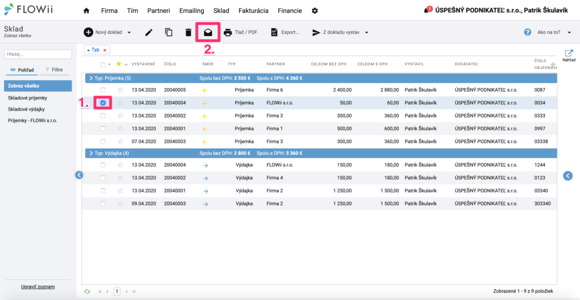Open the notifications bell
Viewport: 580px width, 300px height.
426,11
